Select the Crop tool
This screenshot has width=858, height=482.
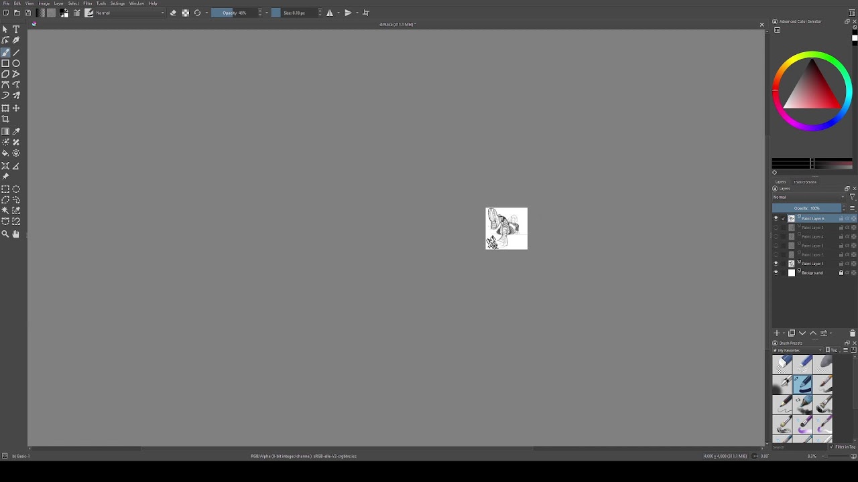(5, 119)
